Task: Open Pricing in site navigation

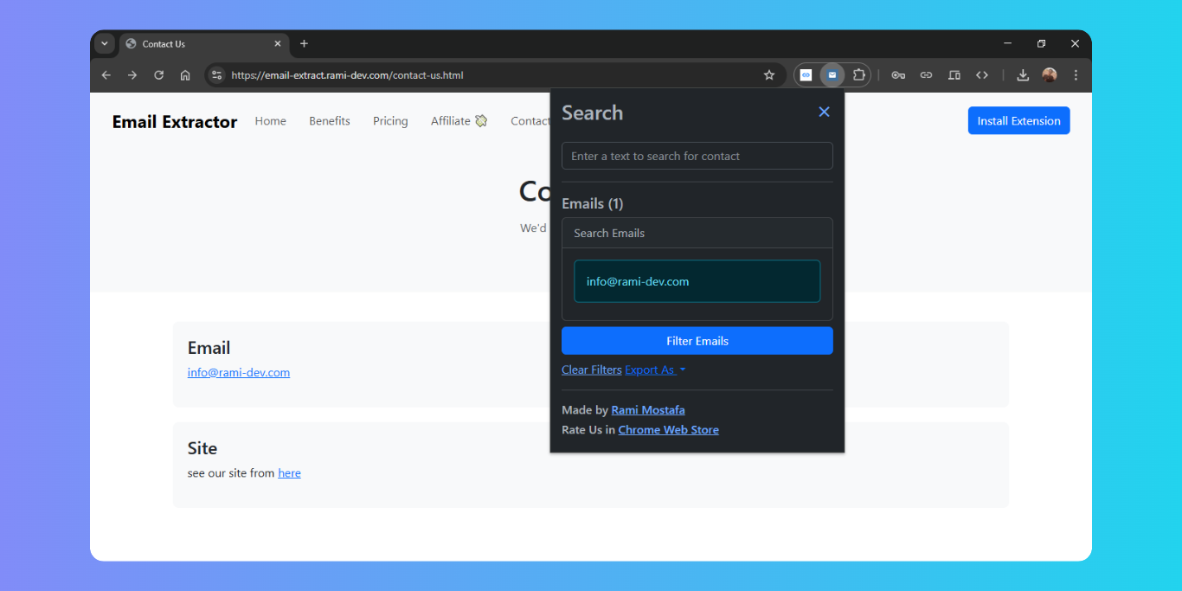Action: coord(390,121)
